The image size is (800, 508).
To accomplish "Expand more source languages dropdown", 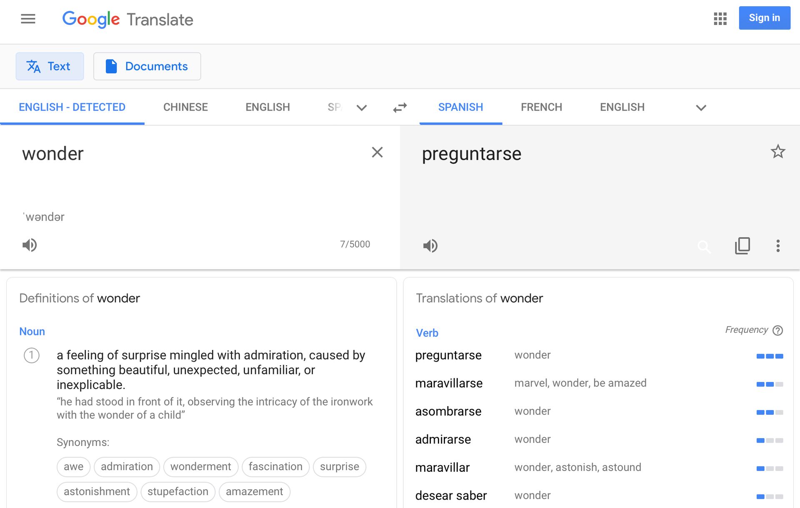I will (x=362, y=108).
